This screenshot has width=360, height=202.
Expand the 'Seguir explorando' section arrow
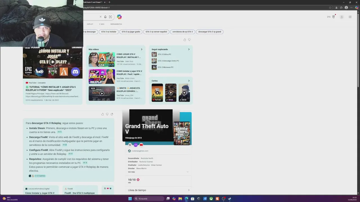click(189, 49)
